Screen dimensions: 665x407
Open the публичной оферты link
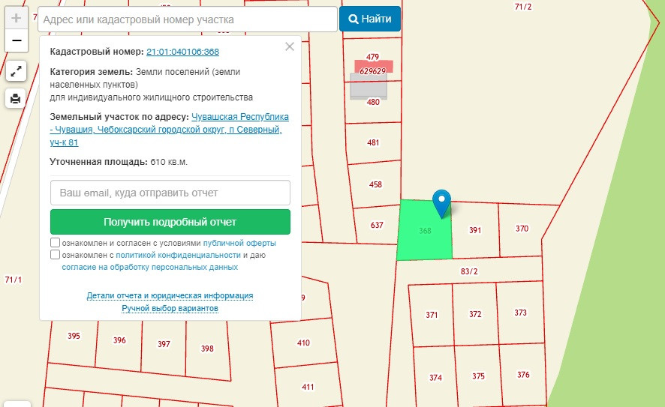pos(239,243)
